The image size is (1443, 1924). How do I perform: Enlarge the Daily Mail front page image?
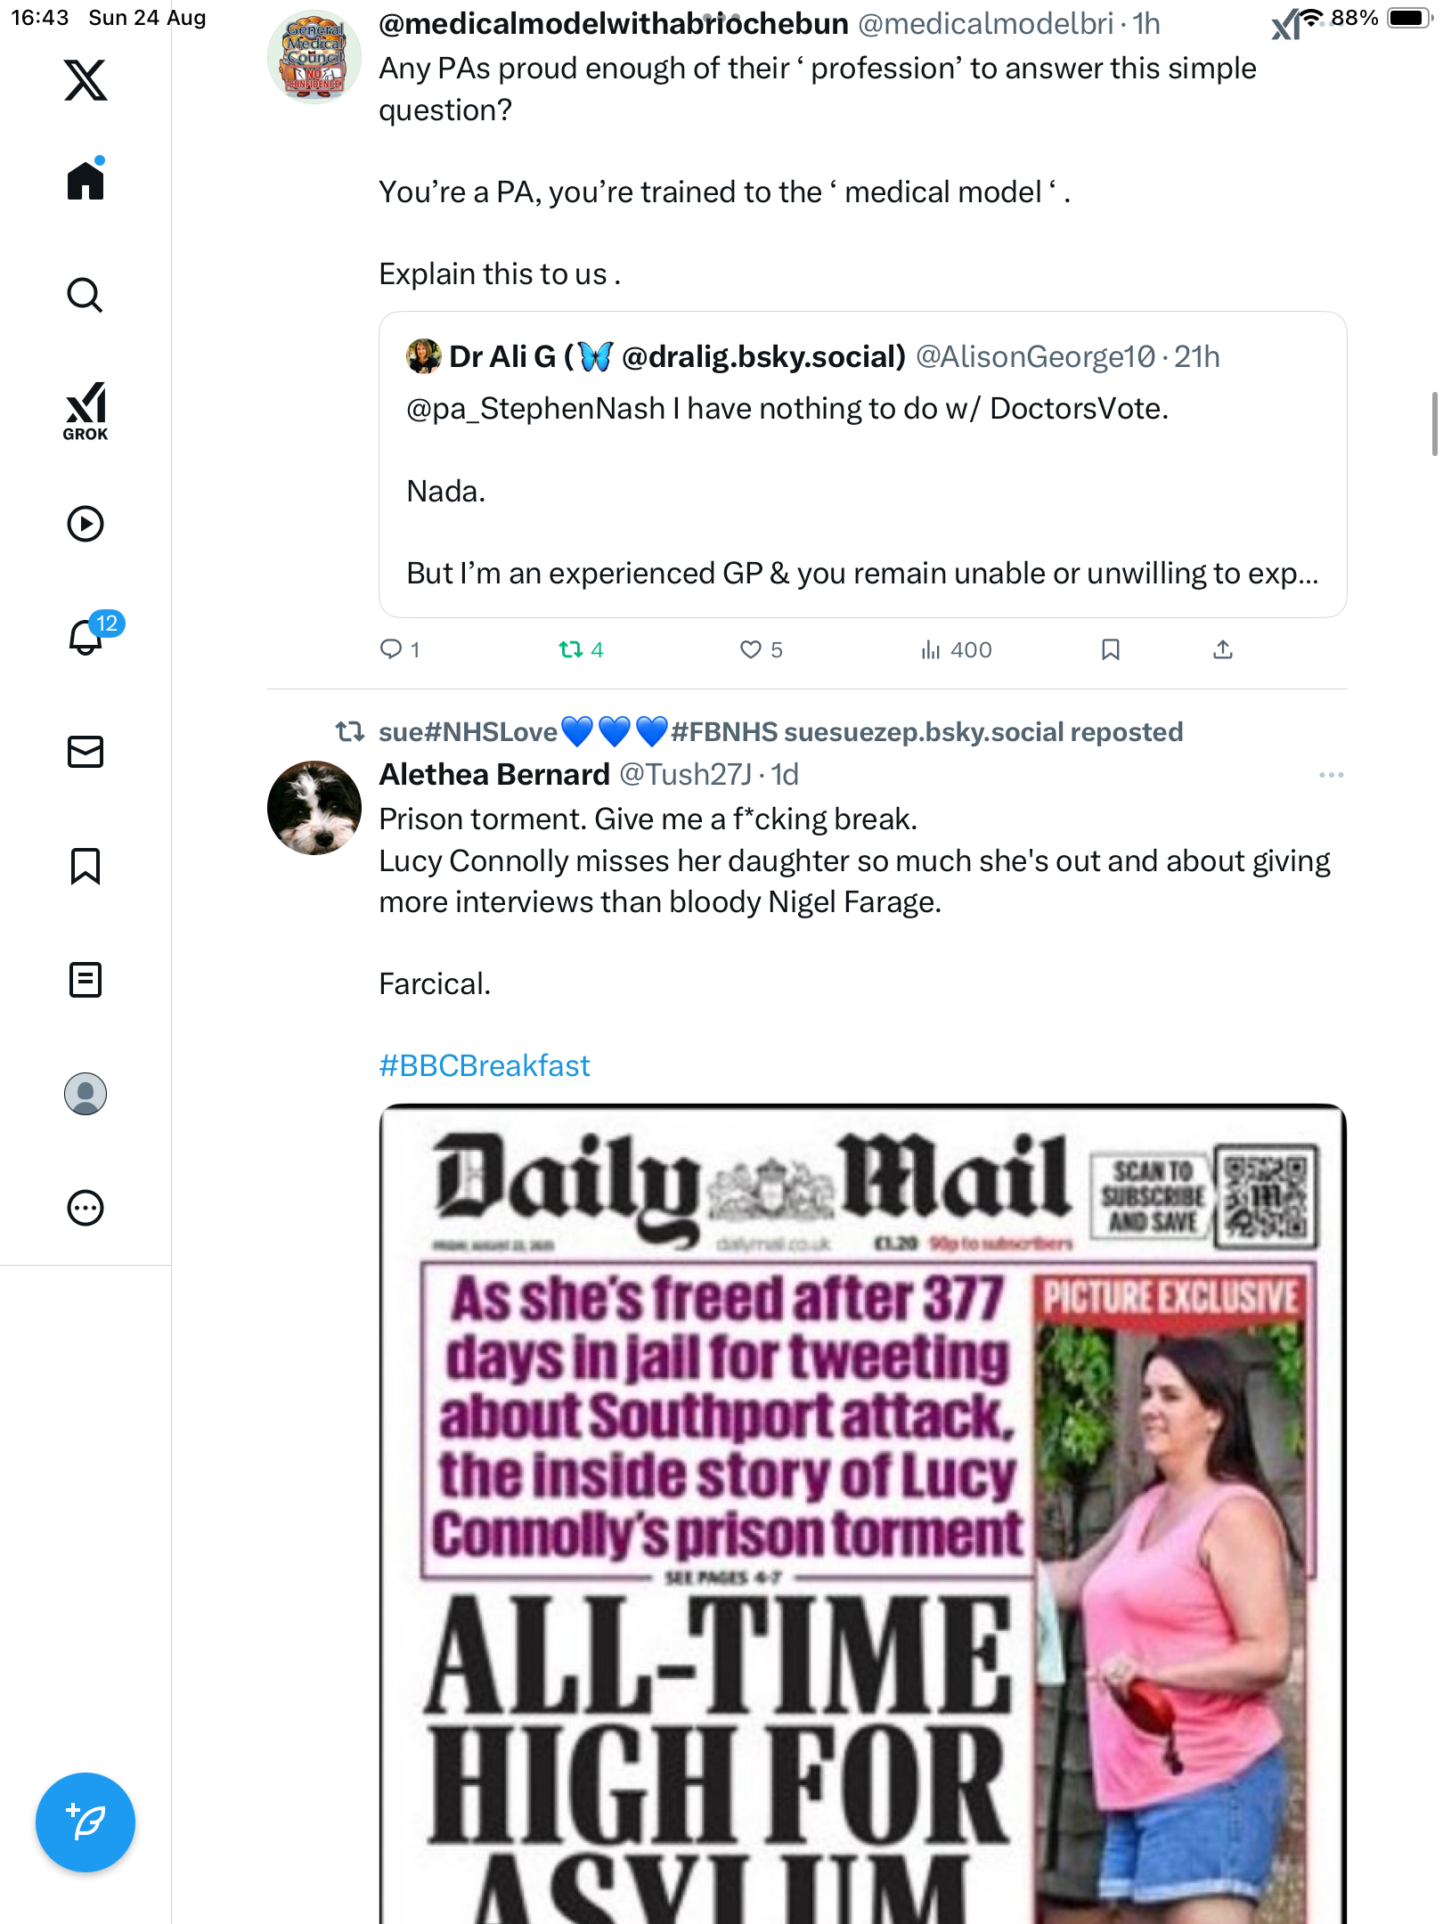point(862,1514)
